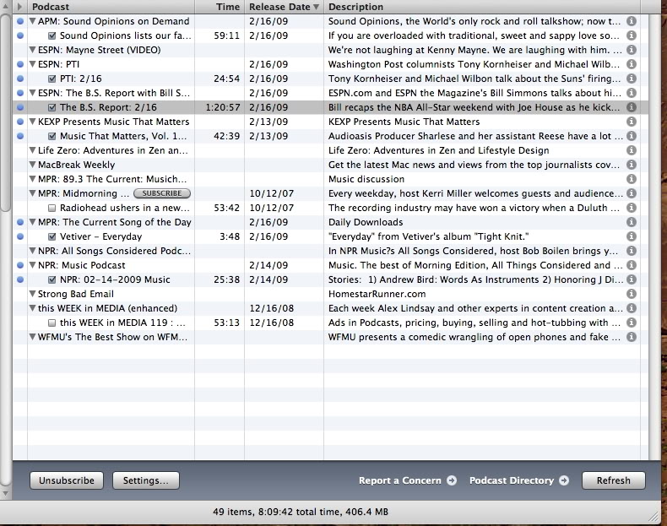Image resolution: width=667 pixels, height=526 pixels.
Task: Click the HomestarRunner.com description
Action: pos(377,294)
